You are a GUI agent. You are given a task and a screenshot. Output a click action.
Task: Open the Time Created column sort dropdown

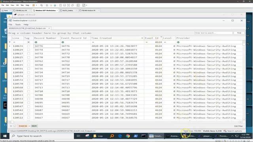click(142, 38)
